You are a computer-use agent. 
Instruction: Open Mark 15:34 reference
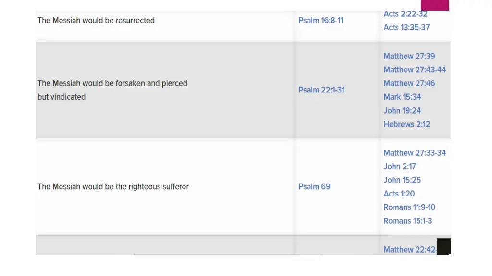(402, 97)
